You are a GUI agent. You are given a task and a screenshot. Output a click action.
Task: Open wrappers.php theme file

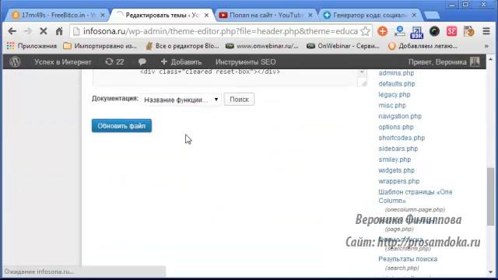coord(399,181)
